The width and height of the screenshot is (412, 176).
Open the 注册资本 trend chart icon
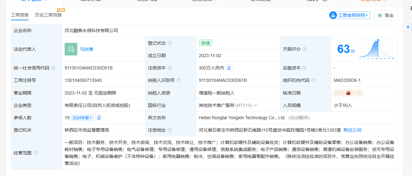(229, 68)
